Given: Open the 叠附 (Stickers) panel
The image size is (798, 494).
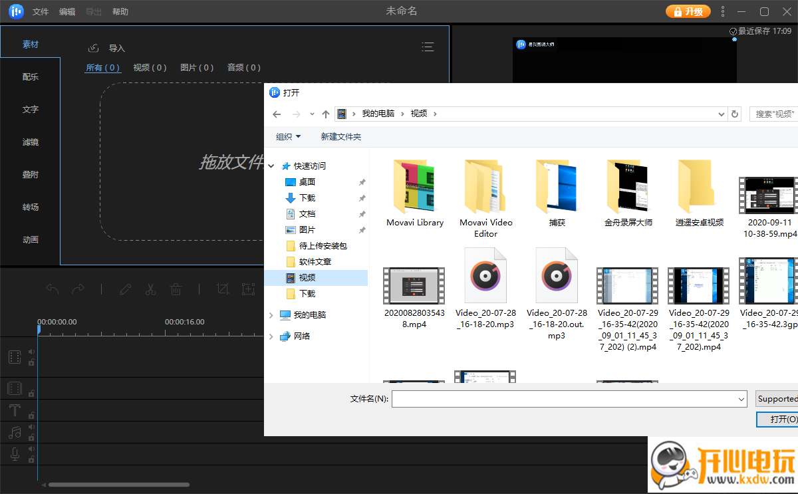Looking at the screenshot, I should click(30, 174).
